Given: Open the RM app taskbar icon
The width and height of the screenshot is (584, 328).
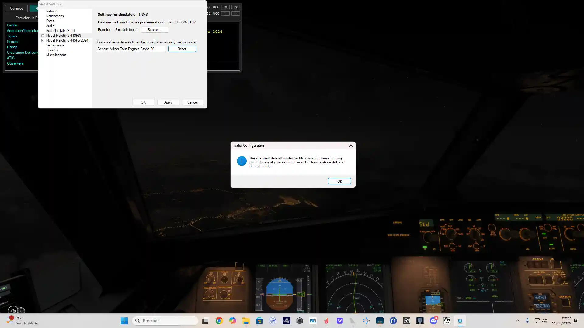Looking at the screenshot, I should point(407,321).
